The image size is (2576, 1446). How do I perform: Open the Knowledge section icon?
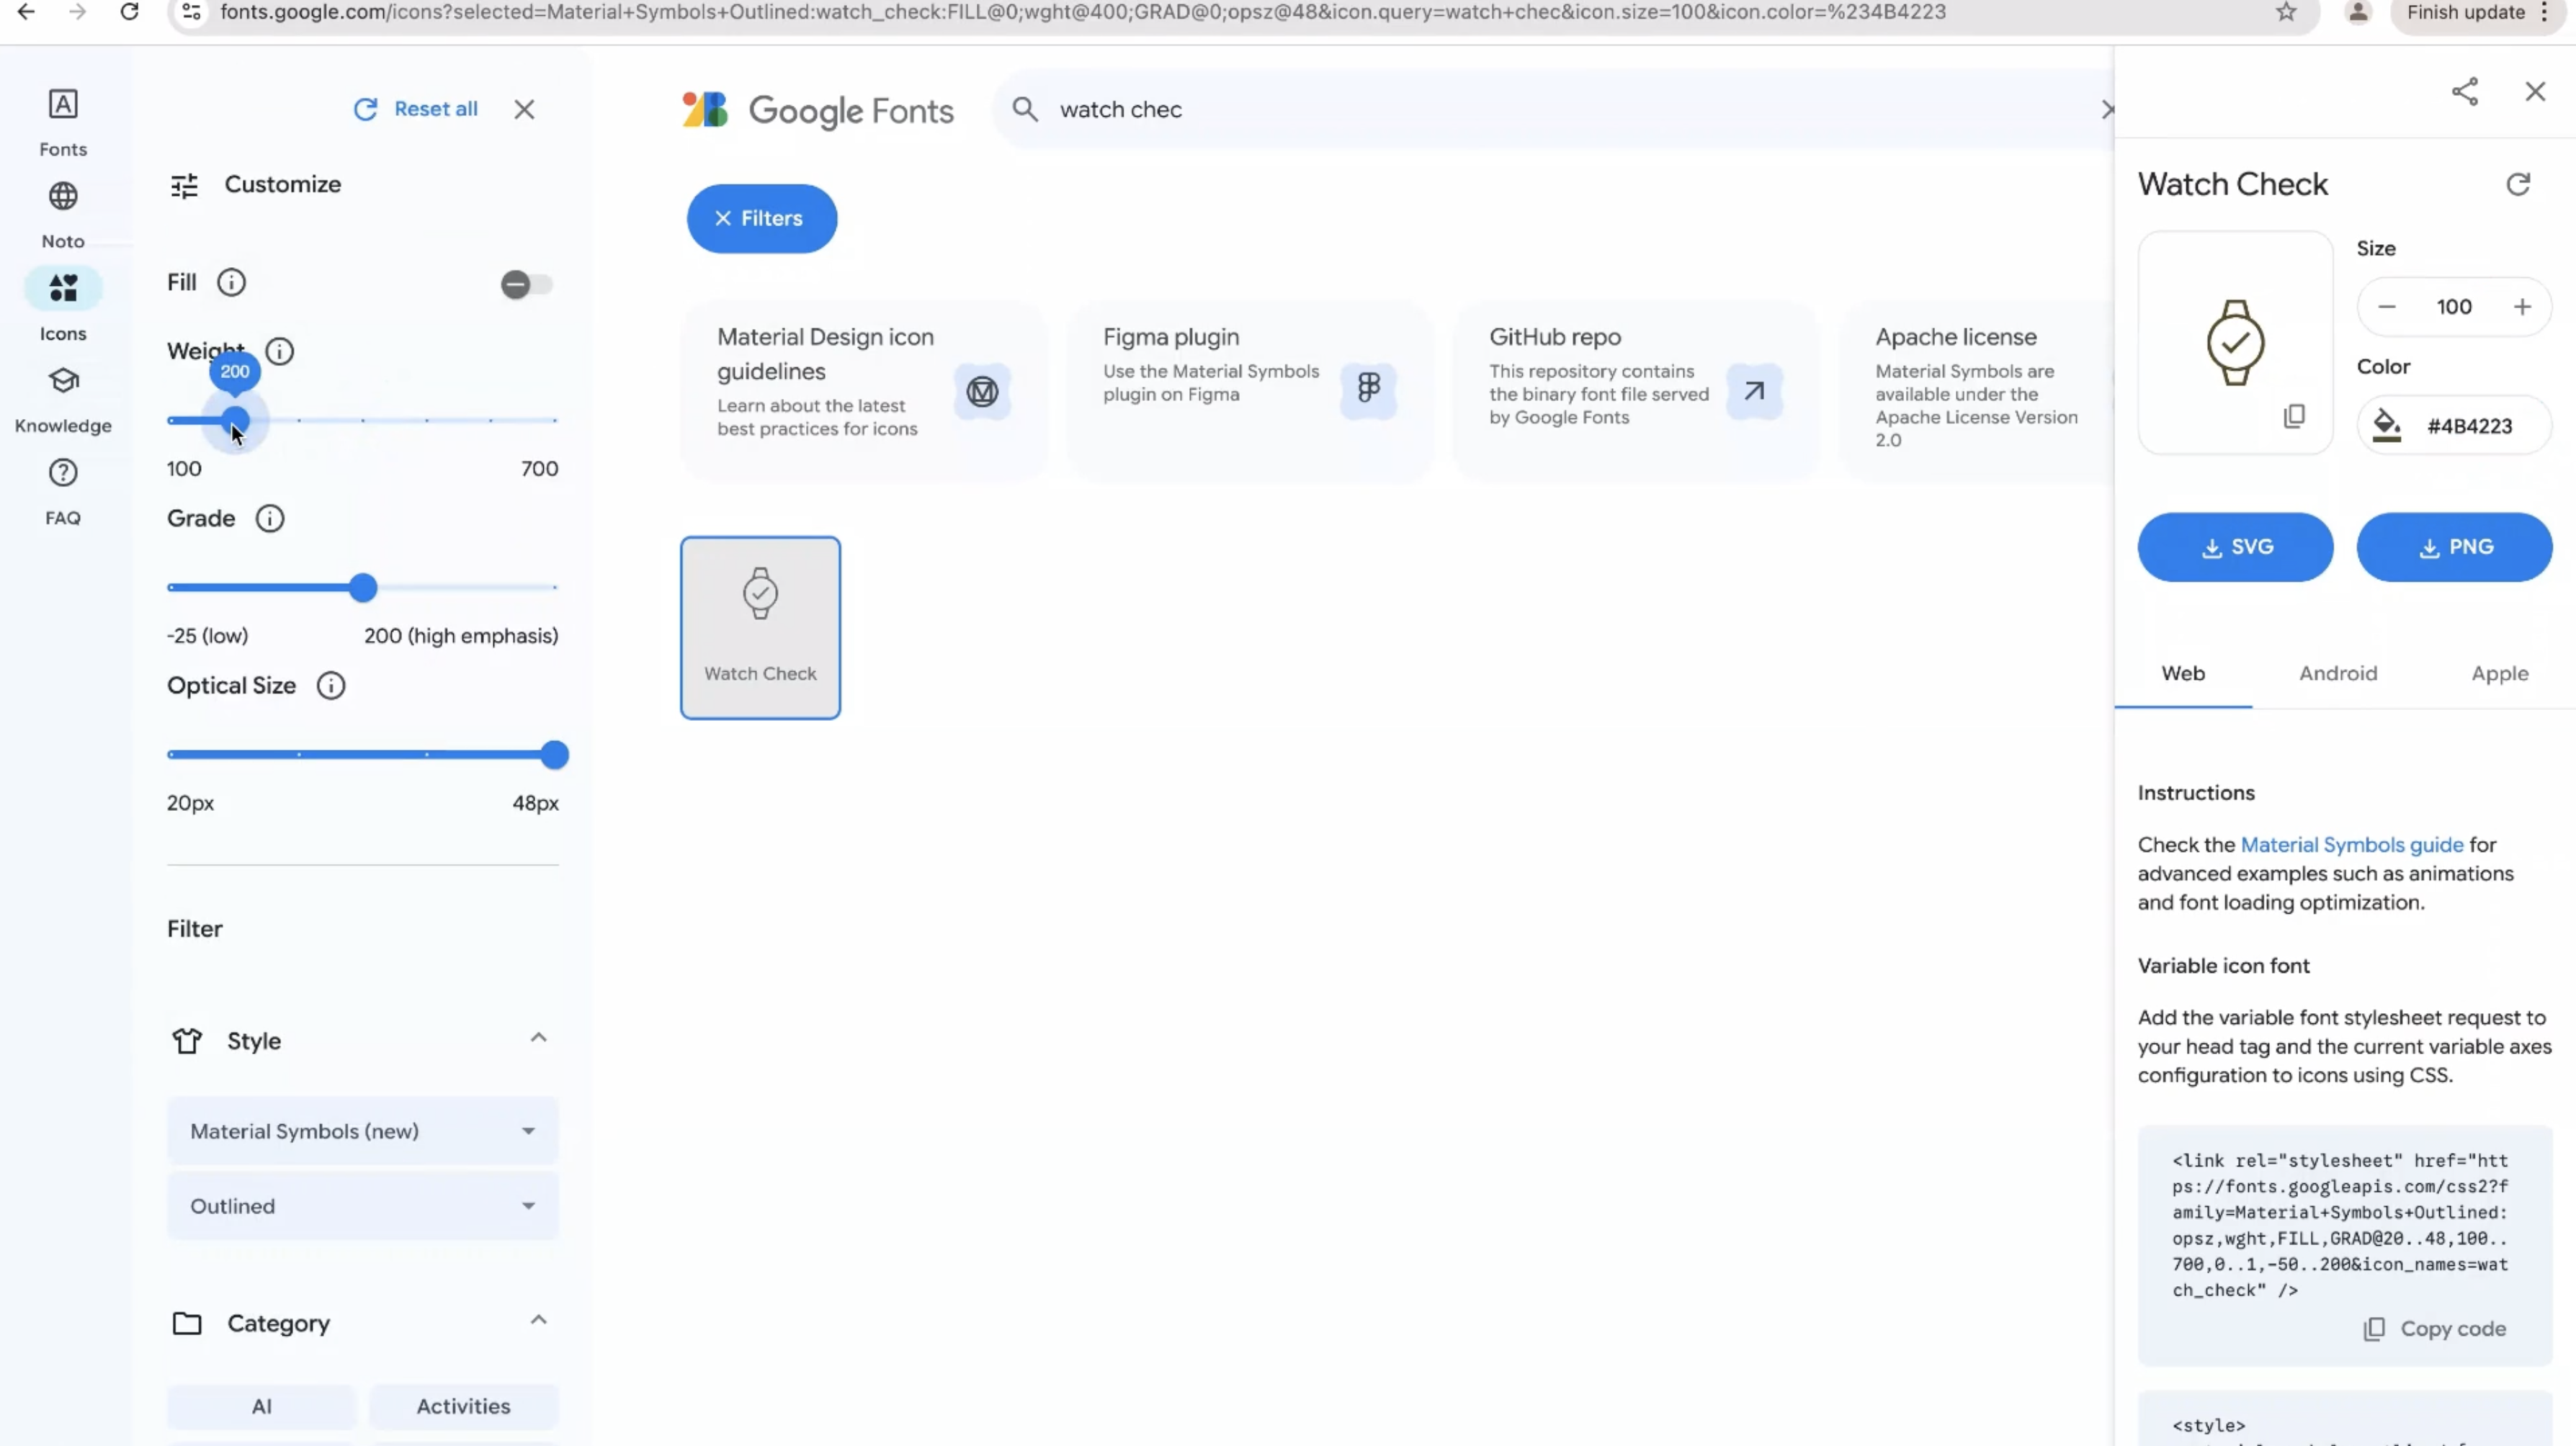pos(63,381)
